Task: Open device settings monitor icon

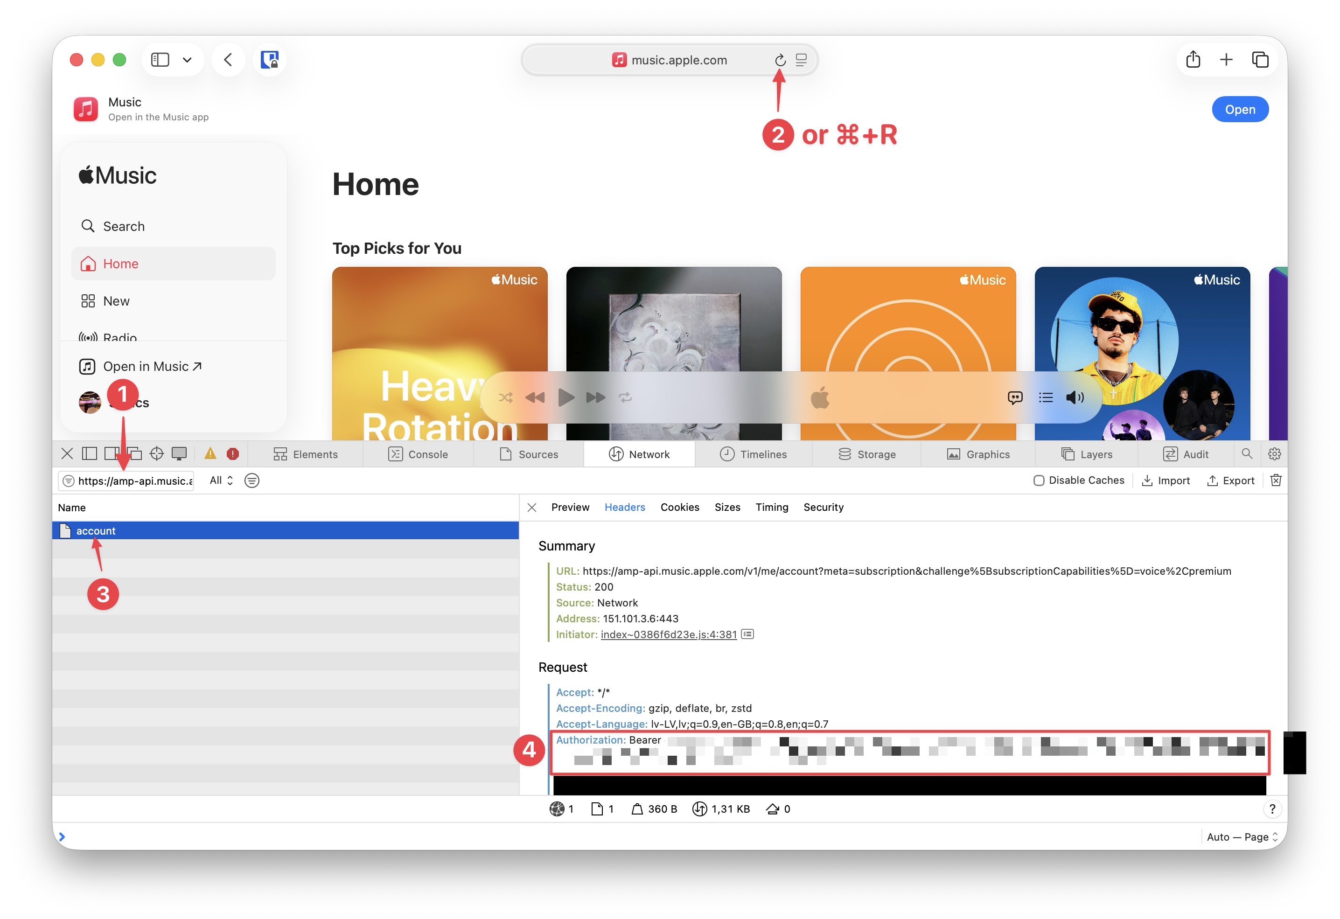Action: (179, 454)
